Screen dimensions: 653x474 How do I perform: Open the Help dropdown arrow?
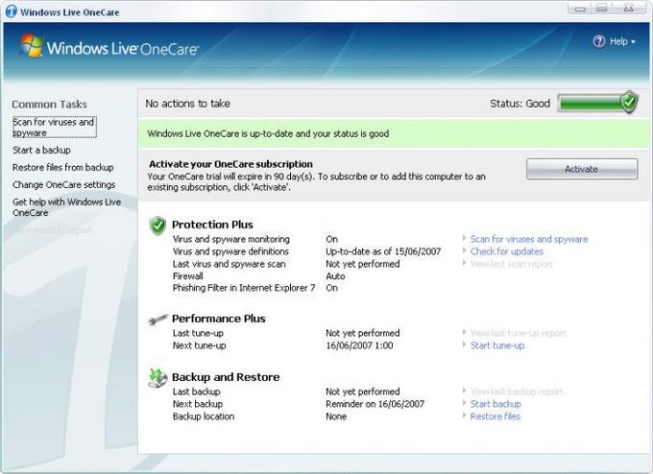coord(633,42)
